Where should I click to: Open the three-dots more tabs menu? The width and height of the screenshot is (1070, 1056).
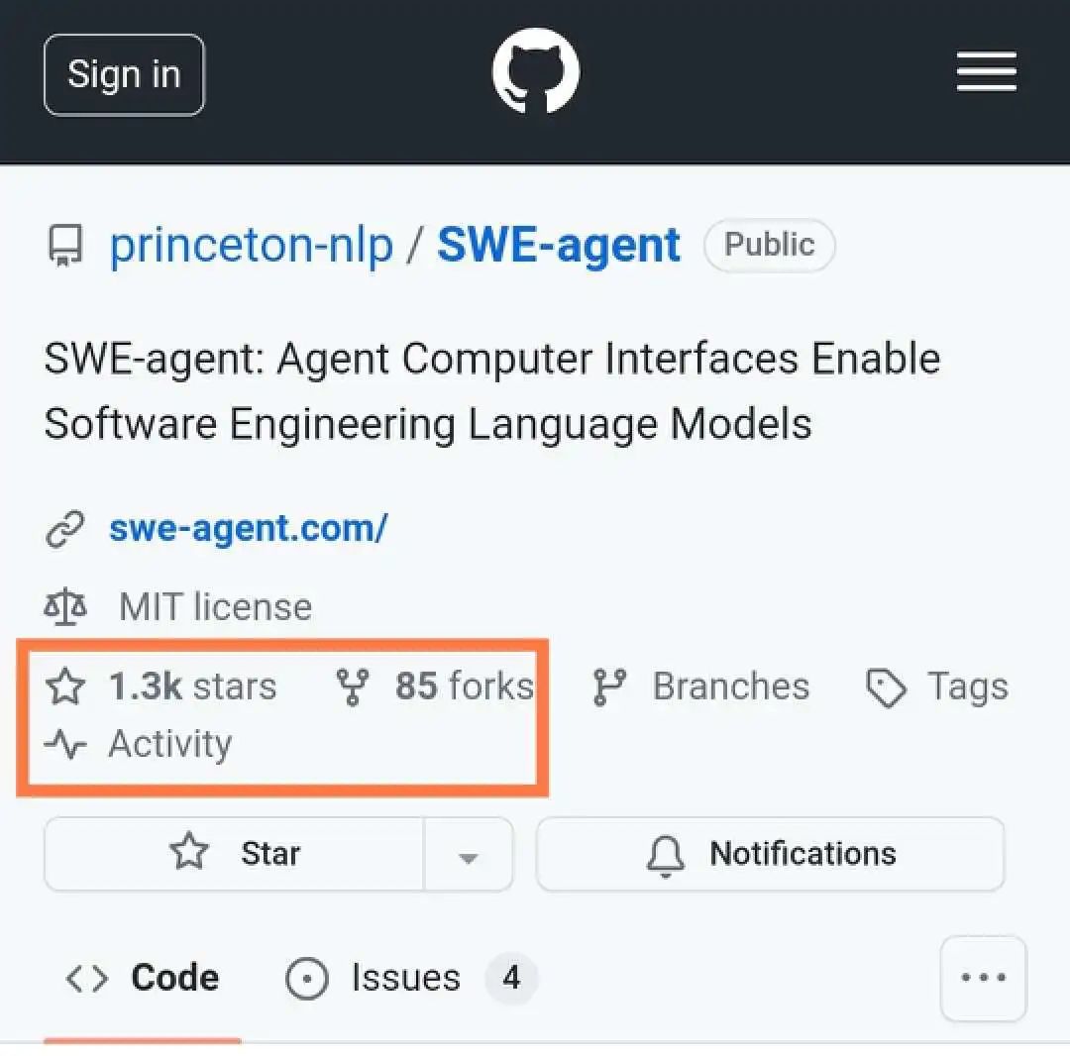tap(983, 978)
